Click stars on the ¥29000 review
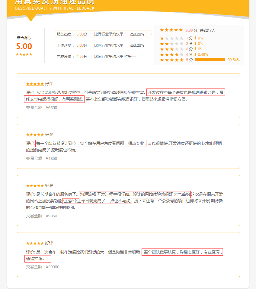This screenshot has width=256, height=289. pos(35,243)
